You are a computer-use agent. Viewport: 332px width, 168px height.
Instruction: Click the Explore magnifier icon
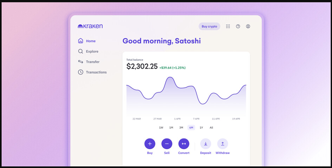[80, 51]
